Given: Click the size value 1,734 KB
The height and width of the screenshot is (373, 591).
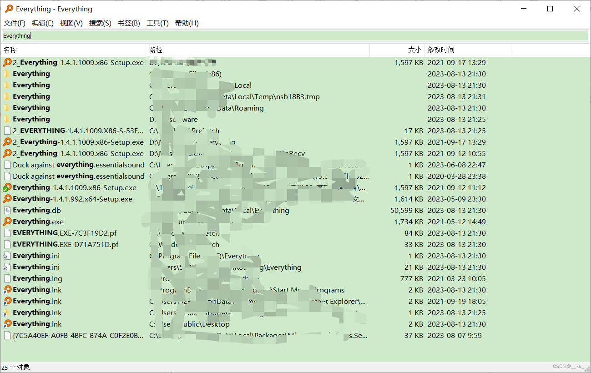Looking at the screenshot, I should (x=409, y=222).
